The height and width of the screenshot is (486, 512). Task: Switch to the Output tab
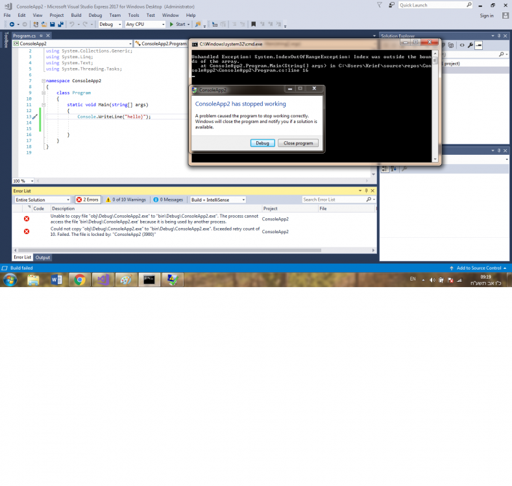coord(43,257)
